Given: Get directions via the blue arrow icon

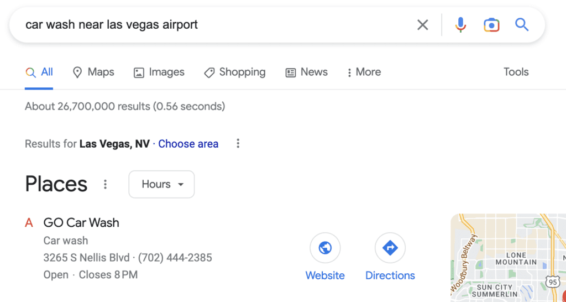Looking at the screenshot, I should click(x=390, y=248).
